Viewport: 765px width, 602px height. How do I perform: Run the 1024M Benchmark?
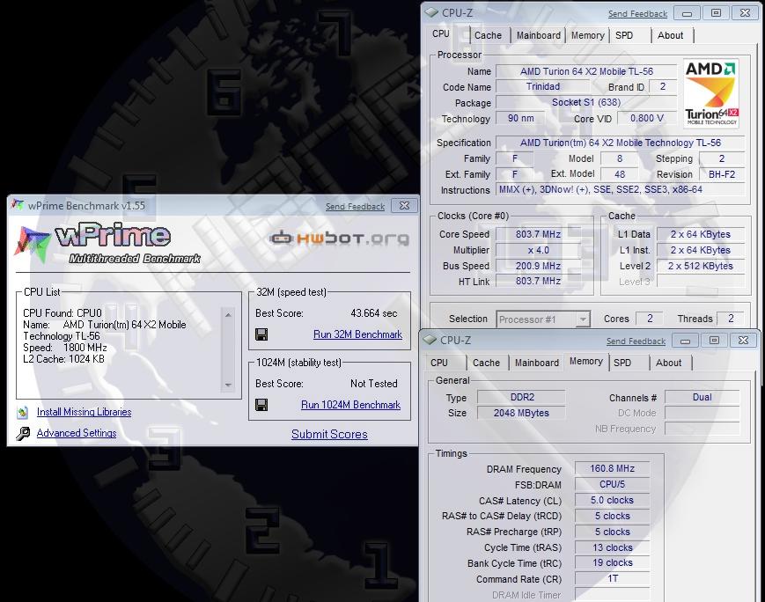point(350,405)
